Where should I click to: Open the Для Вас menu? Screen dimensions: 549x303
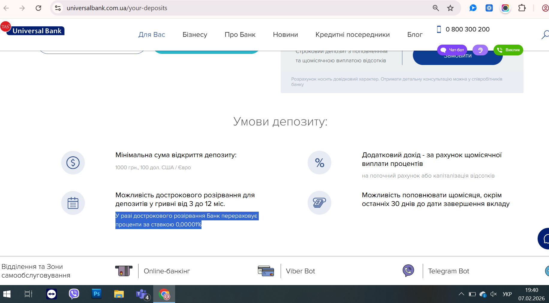pos(152,34)
